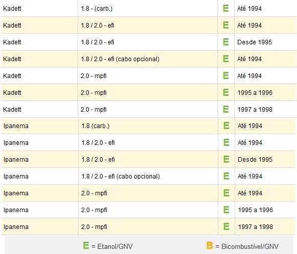Screen dimensions: 297x254
Task: Click the E icon in Ipanema 2.0 - mpfi Até 1994 row
Action: (227, 193)
